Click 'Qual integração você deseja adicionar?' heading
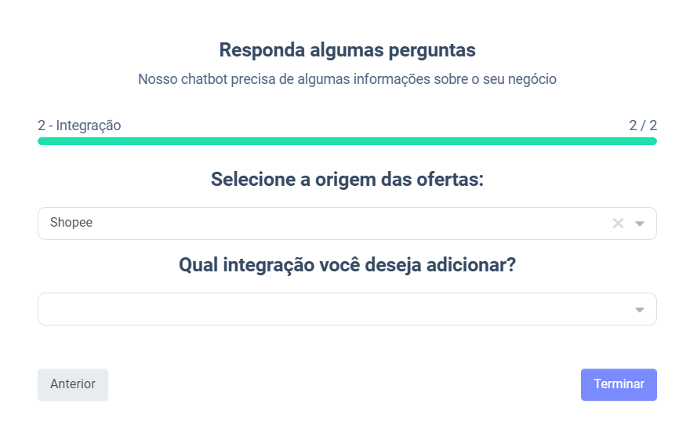 347,265
